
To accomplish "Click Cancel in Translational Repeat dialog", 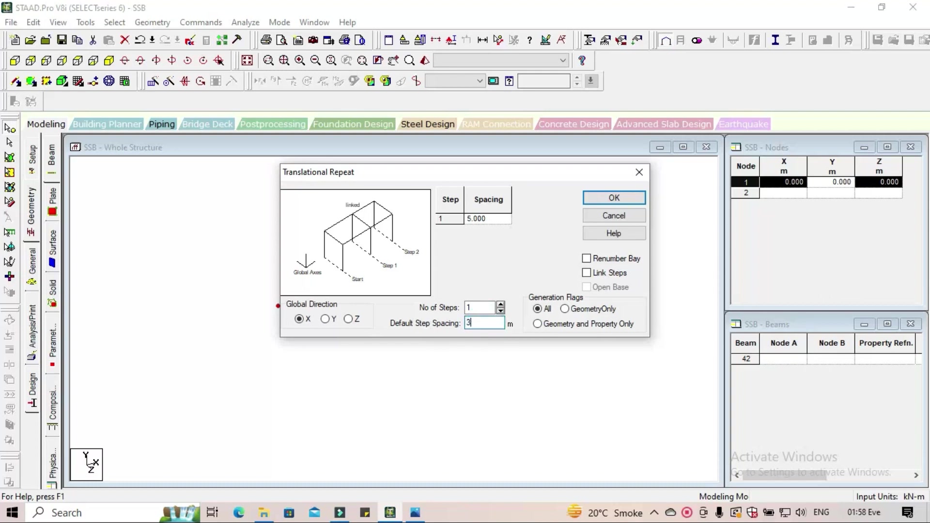I will (x=614, y=215).
